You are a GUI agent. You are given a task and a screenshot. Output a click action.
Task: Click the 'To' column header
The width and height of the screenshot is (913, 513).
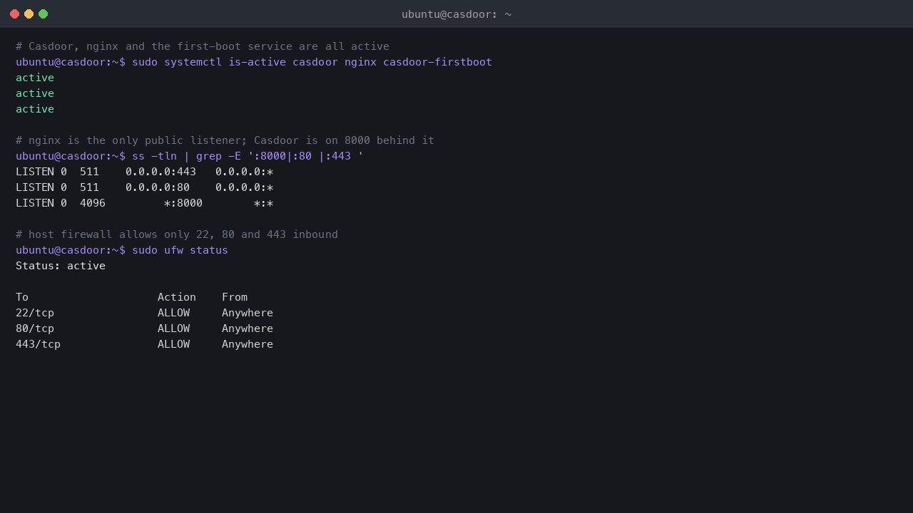coord(22,297)
